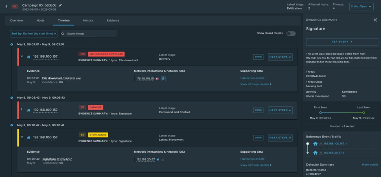The height and width of the screenshot is (177, 381).
Task: Click the REF EVENT button
Action: [342, 42]
